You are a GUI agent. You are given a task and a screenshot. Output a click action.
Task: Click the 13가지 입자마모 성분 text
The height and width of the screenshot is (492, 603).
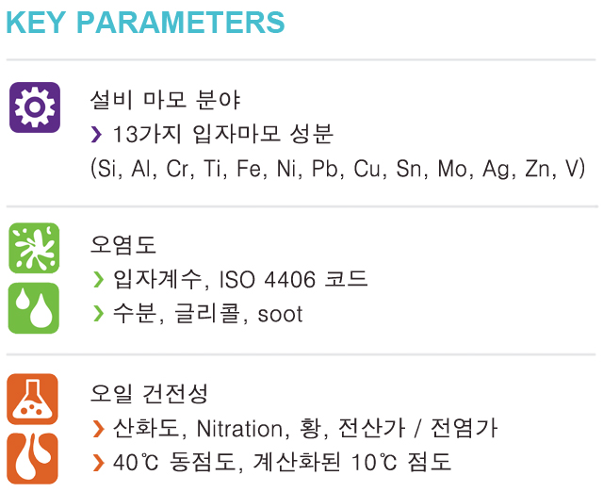(223, 134)
